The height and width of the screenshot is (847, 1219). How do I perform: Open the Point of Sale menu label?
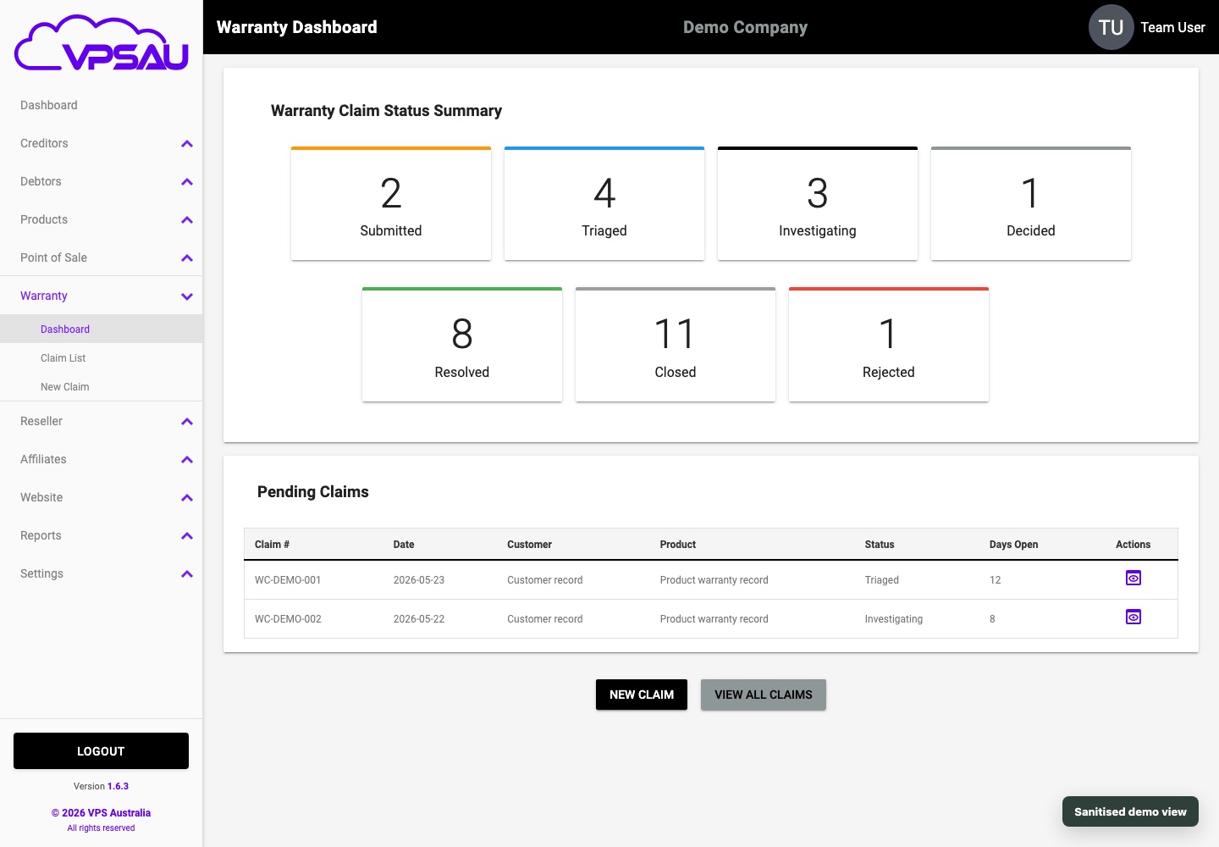tap(53, 257)
